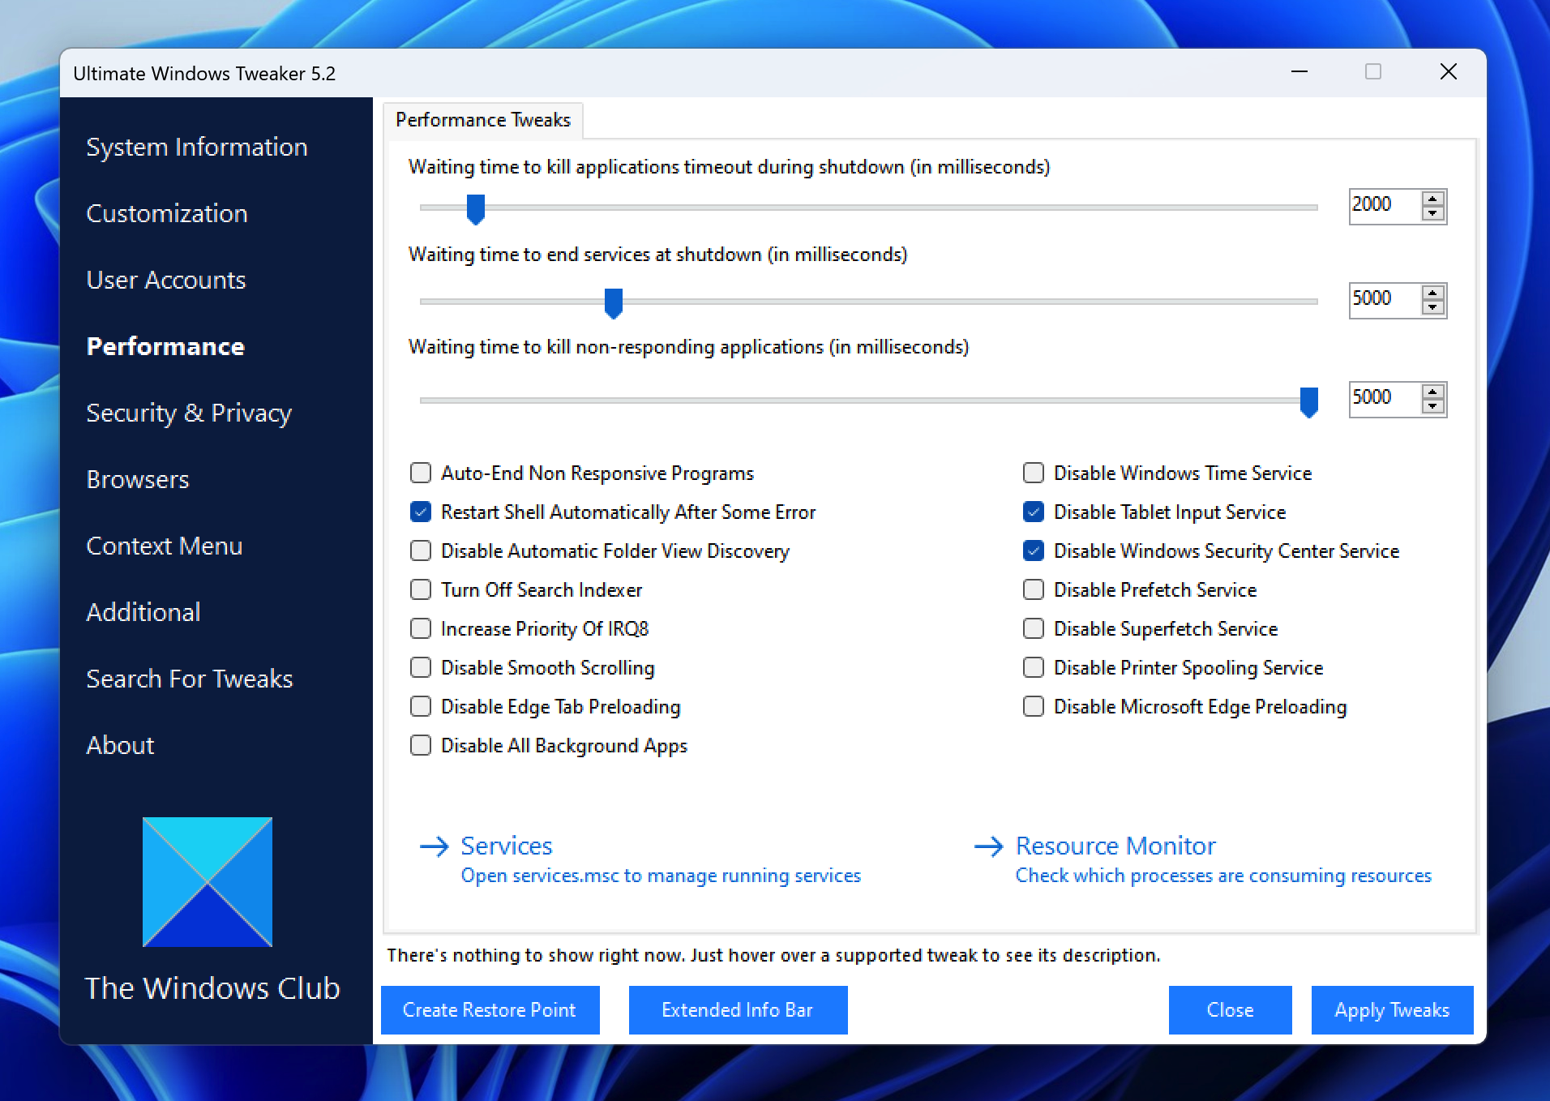Screen dimensions: 1550x1101
Task: Increase non-responding applications timeout up arrow
Action: [1432, 392]
